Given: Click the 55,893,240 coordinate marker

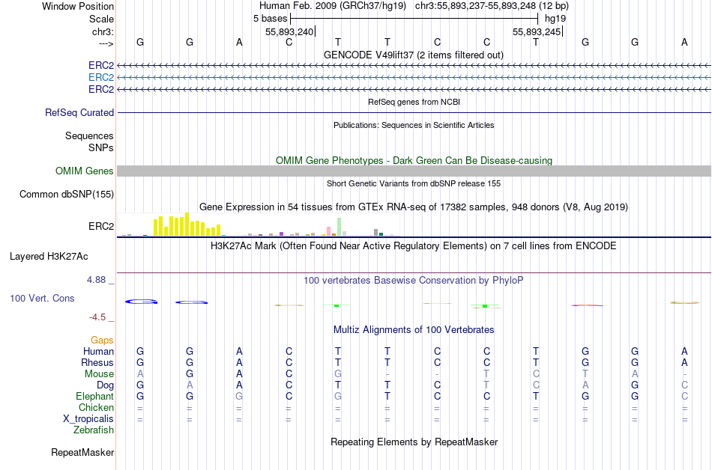Looking at the screenshot, I should tap(290, 31).
